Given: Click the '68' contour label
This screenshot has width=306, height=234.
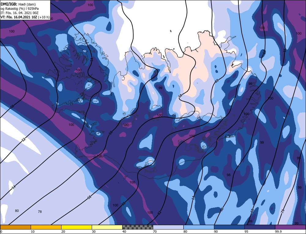Looking at the screenshot, I should pos(252,210).
